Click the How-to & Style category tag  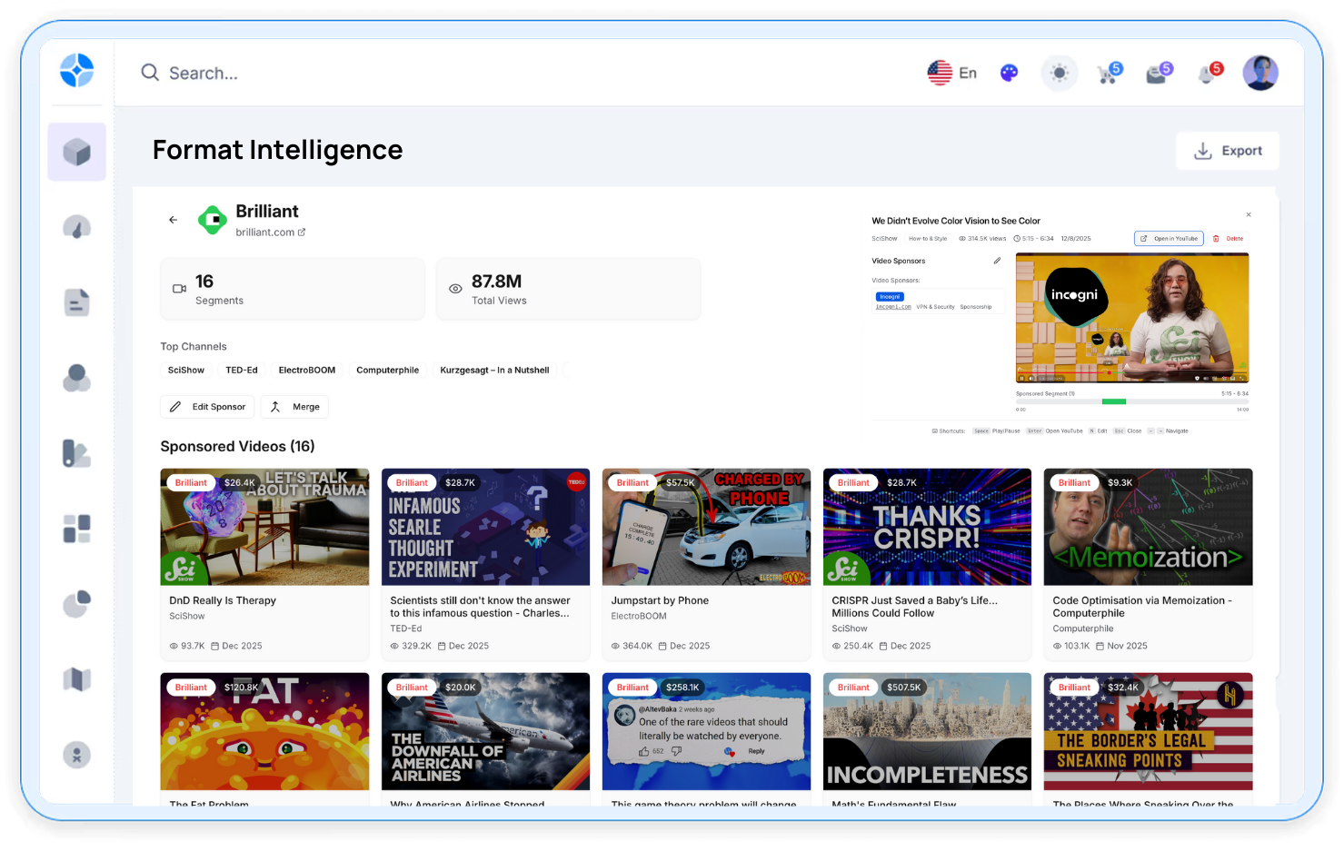[928, 239]
